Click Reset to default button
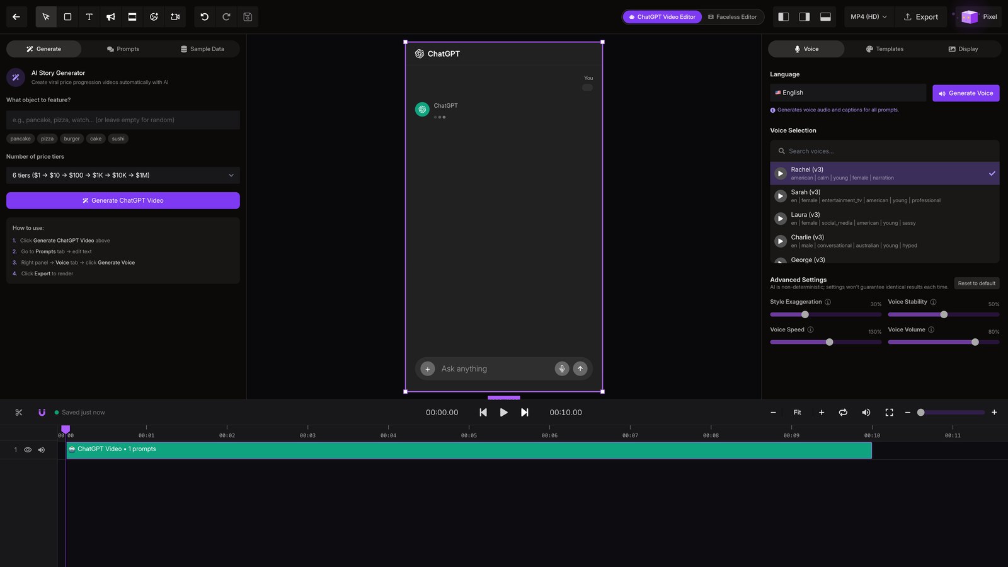Image resolution: width=1008 pixels, height=567 pixels. (976, 283)
